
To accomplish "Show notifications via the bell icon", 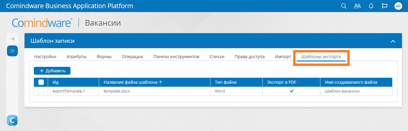I will [x=371, y=6].
